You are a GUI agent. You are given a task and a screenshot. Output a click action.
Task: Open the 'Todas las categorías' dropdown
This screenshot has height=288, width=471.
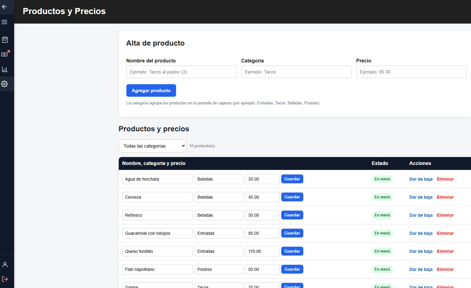tap(152, 146)
